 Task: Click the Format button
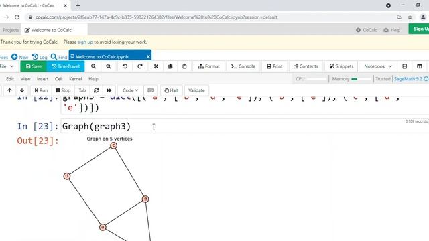coord(208,66)
